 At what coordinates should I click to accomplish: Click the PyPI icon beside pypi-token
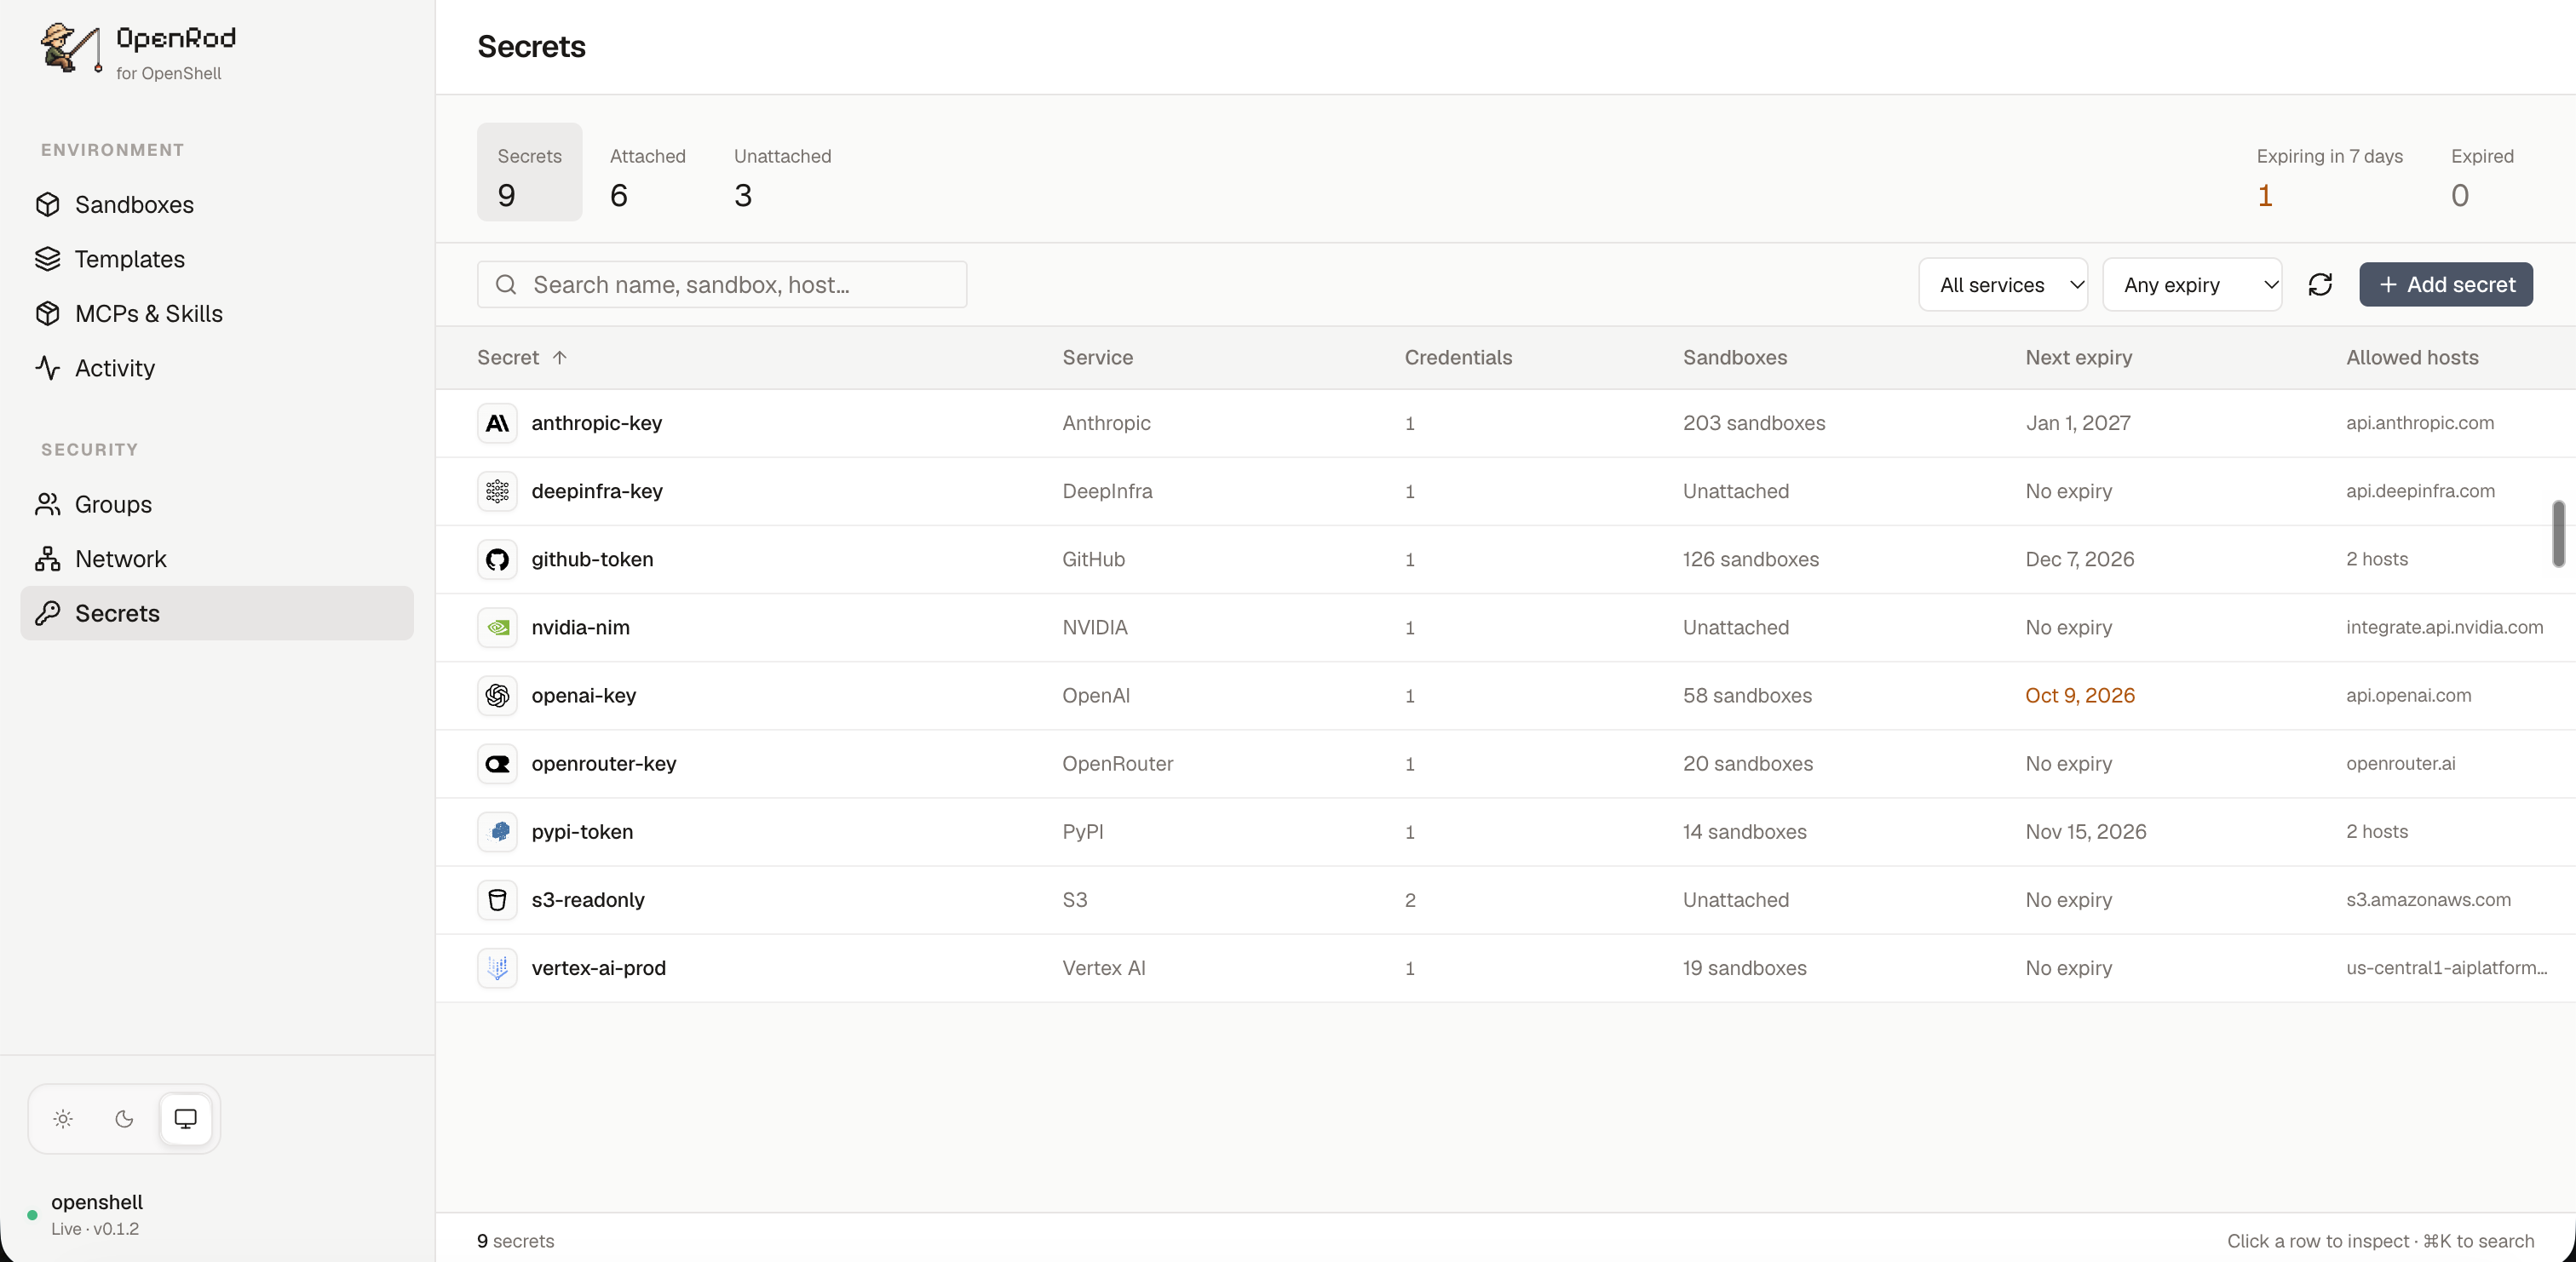pos(497,831)
